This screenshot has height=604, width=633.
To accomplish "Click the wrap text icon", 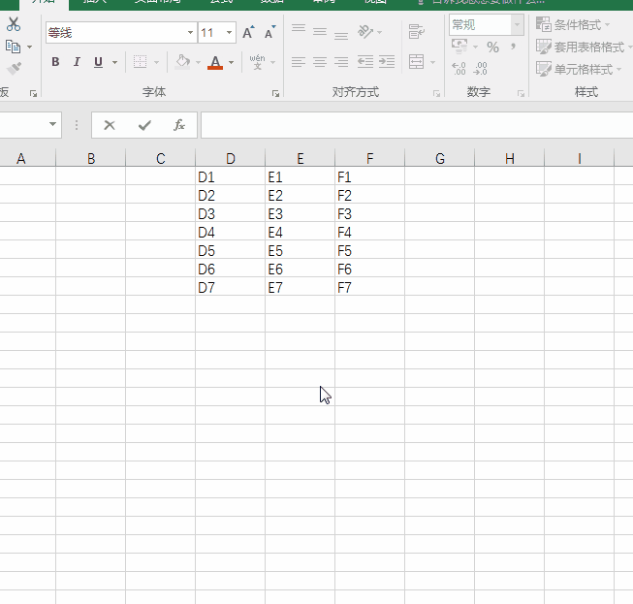I will pyautogui.click(x=417, y=32).
